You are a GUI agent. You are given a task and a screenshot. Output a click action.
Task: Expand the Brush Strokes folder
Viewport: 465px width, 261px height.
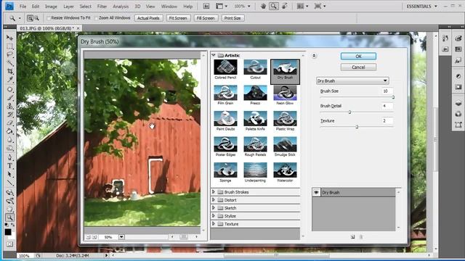tap(214, 192)
